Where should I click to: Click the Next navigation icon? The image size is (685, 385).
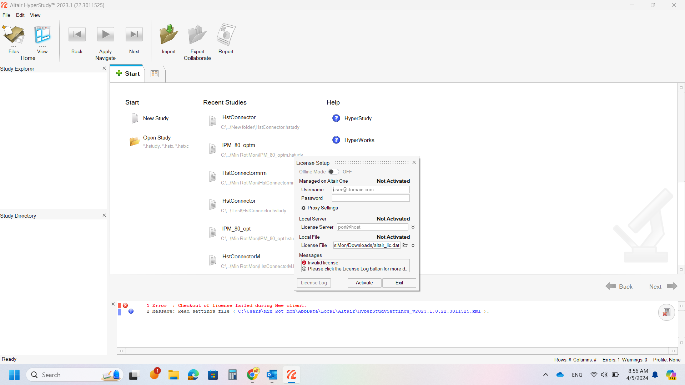[x=134, y=34]
